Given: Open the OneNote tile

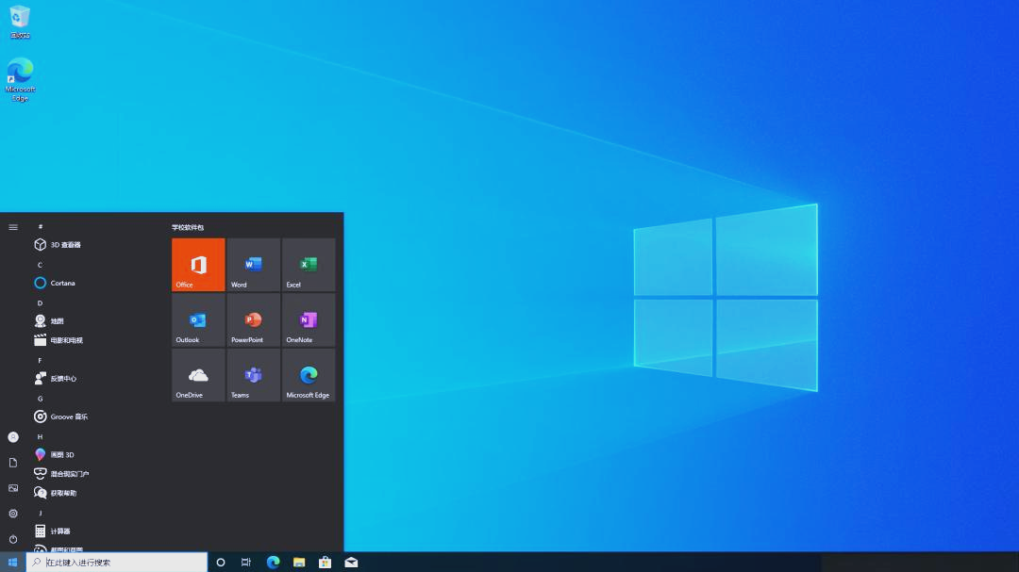Looking at the screenshot, I should pyautogui.click(x=308, y=319).
